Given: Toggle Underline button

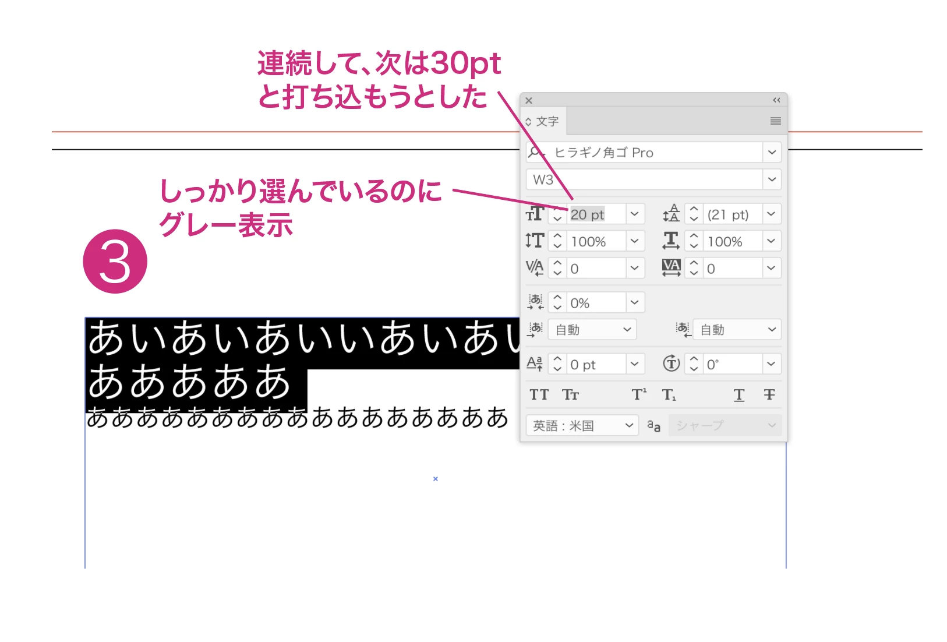Looking at the screenshot, I should click(x=739, y=395).
